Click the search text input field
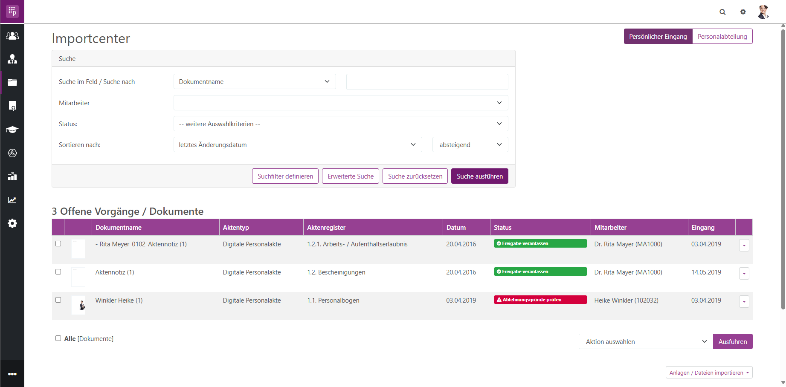 pyautogui.click(x=427, y=82)
